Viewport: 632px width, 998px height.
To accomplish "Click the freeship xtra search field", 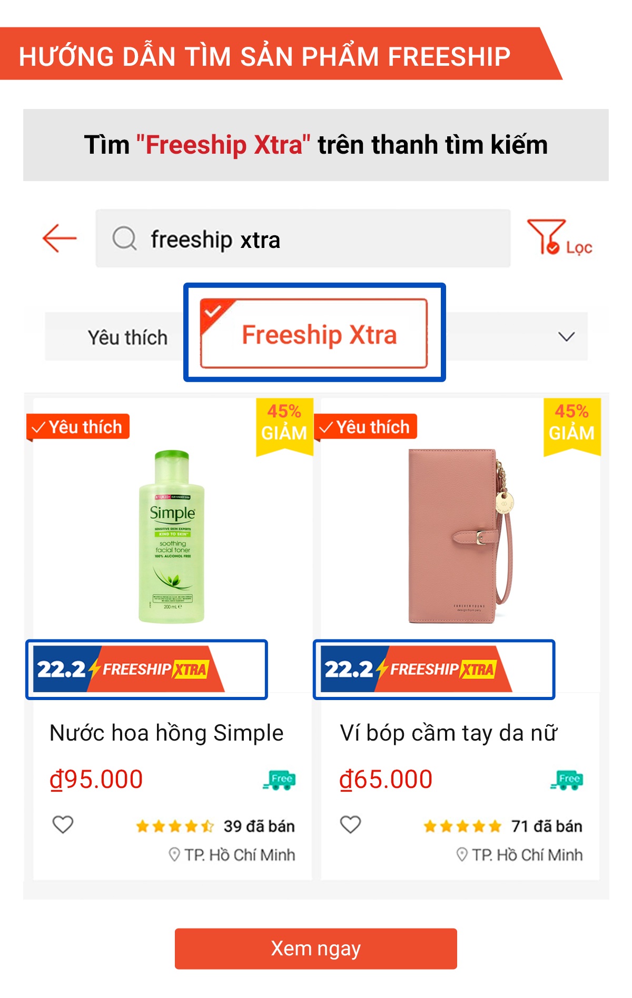I will (316, 239).
